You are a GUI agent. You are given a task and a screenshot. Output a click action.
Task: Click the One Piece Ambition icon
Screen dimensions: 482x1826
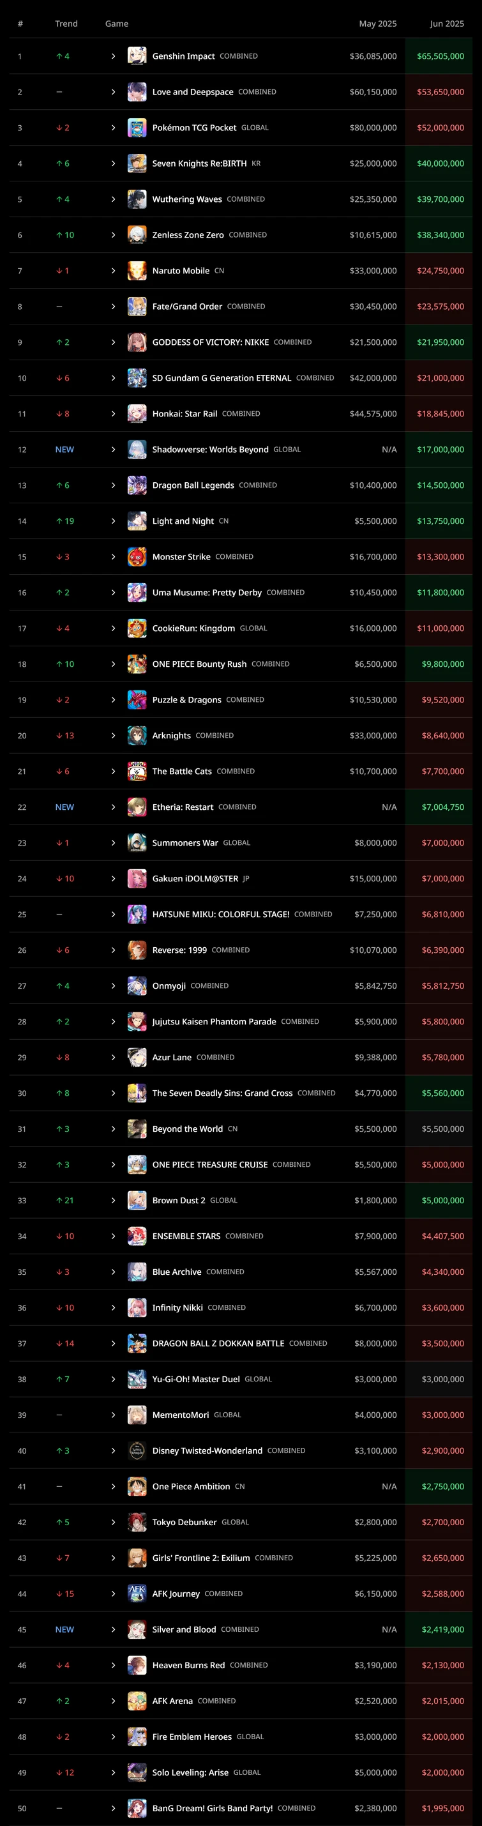click(137, 1486)
